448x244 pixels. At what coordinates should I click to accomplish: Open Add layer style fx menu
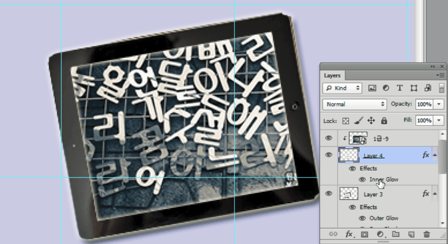click(x=350, y=234)
